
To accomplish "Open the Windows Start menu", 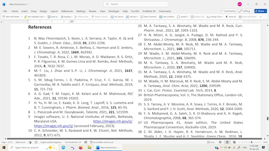I will point(4,147).
